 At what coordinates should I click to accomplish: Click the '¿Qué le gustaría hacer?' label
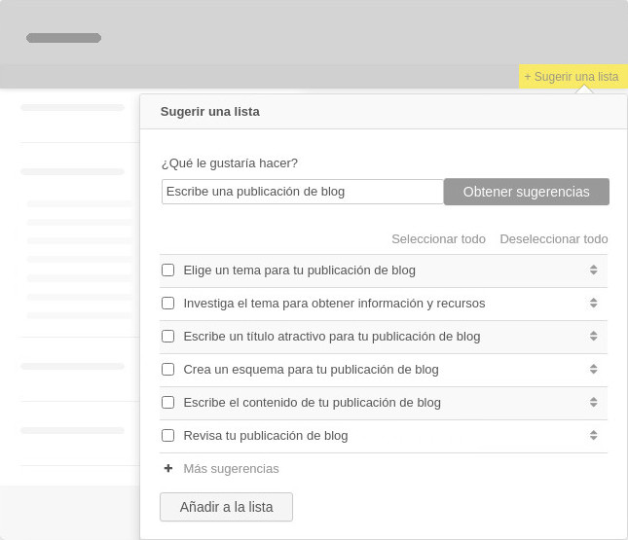click(x=230, y=163)
